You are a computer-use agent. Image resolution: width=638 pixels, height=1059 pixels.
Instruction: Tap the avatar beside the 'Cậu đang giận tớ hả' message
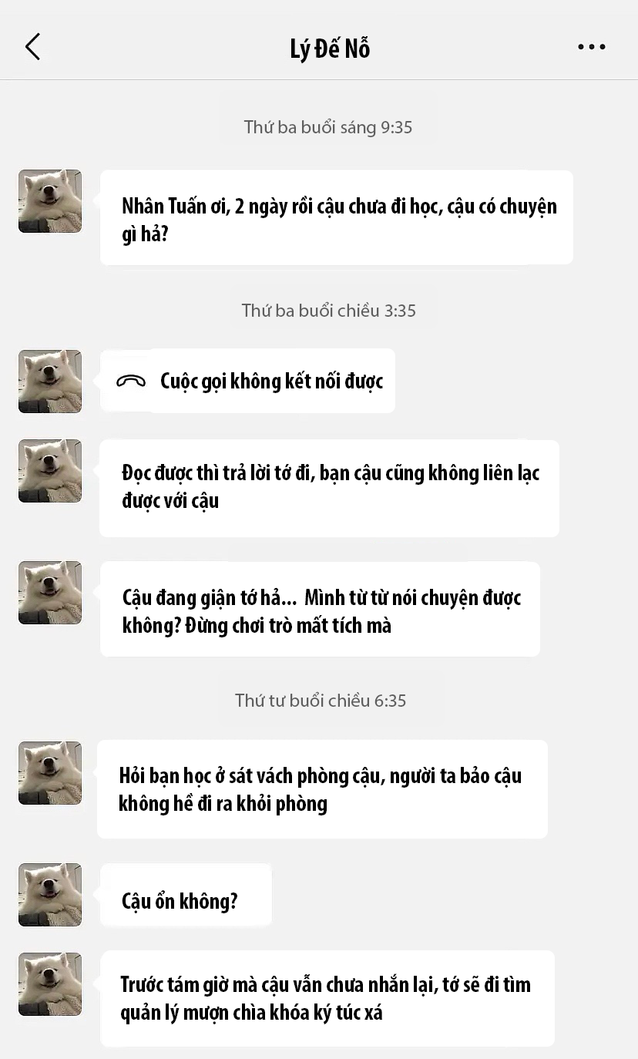(x=50, y=593)
